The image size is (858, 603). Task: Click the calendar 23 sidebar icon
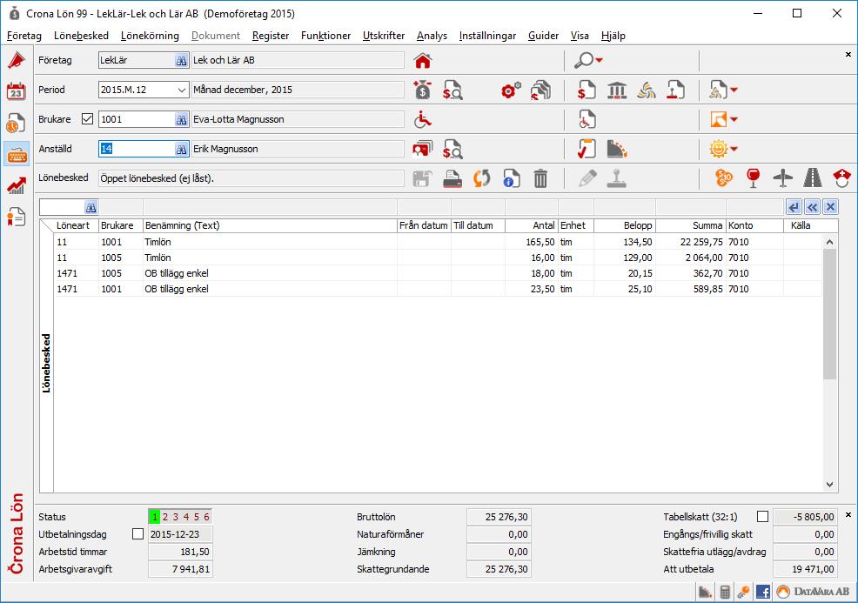[17, 91]
